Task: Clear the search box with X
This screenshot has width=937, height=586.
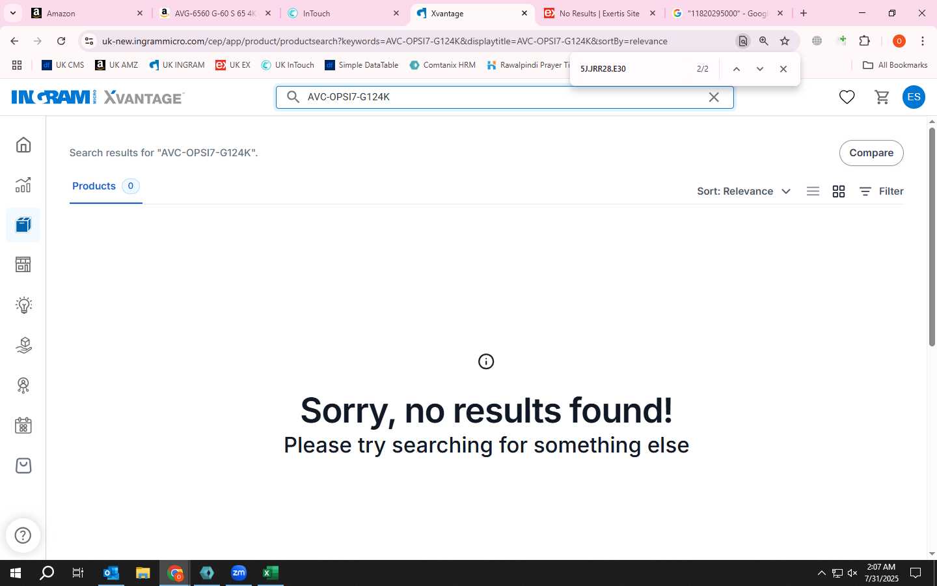Action: point(714,97)
